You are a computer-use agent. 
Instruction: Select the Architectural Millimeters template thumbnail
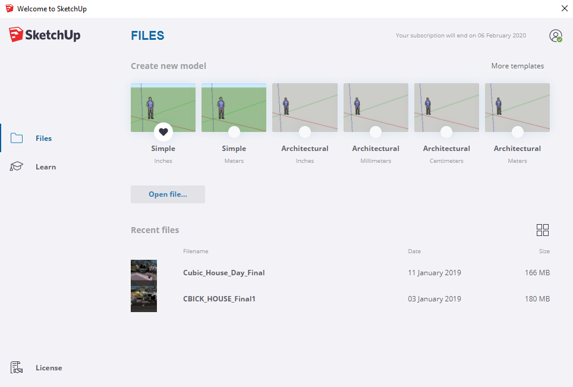pyautogui.click(x=376, y=108)
